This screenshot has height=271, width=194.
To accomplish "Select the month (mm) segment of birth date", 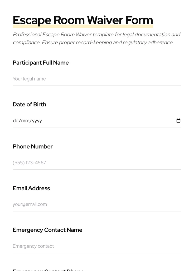I will pyautogui.click(x=25, y=121).
